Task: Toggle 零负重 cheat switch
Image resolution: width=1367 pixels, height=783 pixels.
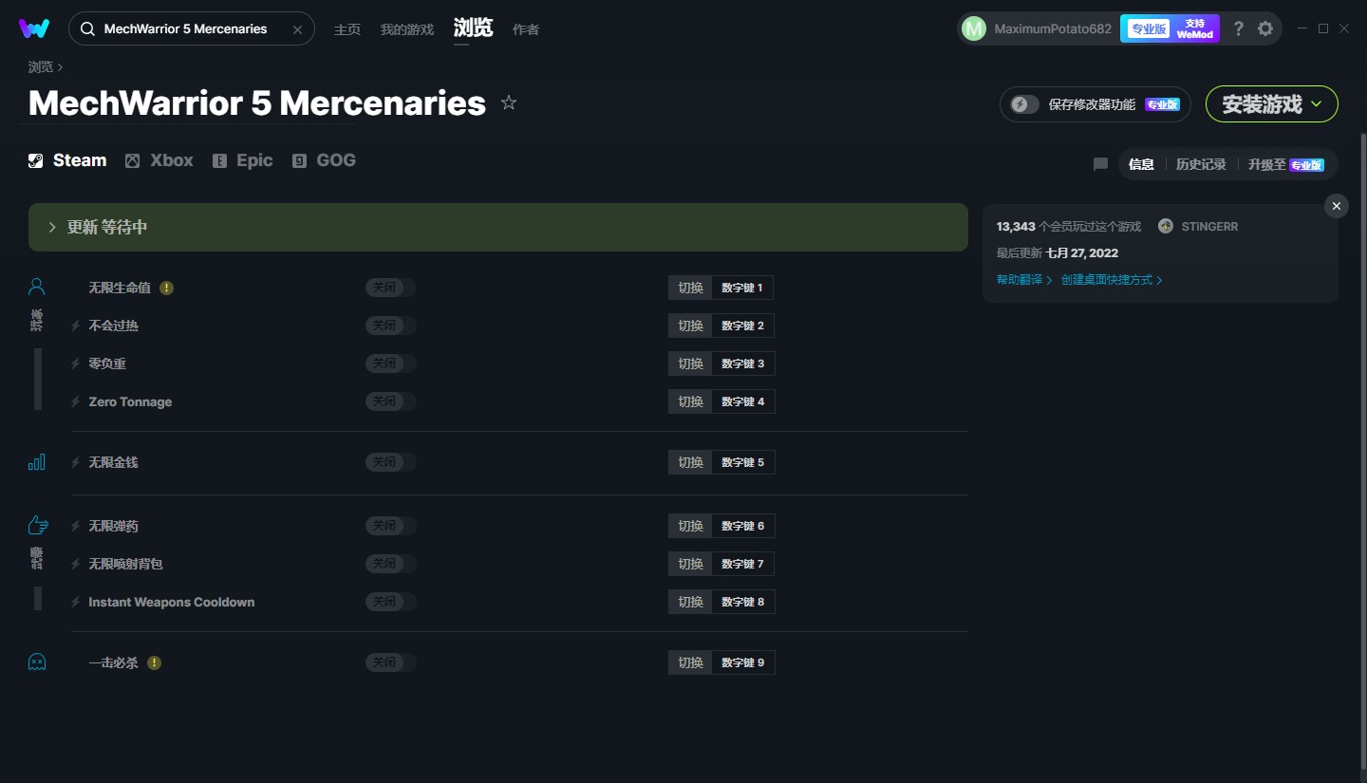Action: pos(391,364)
